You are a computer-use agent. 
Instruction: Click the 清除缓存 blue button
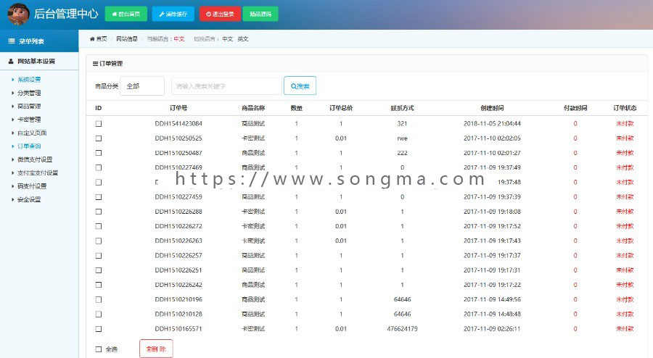tap(173, 14)
